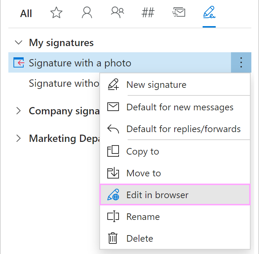Select the Signature without photo row

pyautogui.click(x=54, y=83)
